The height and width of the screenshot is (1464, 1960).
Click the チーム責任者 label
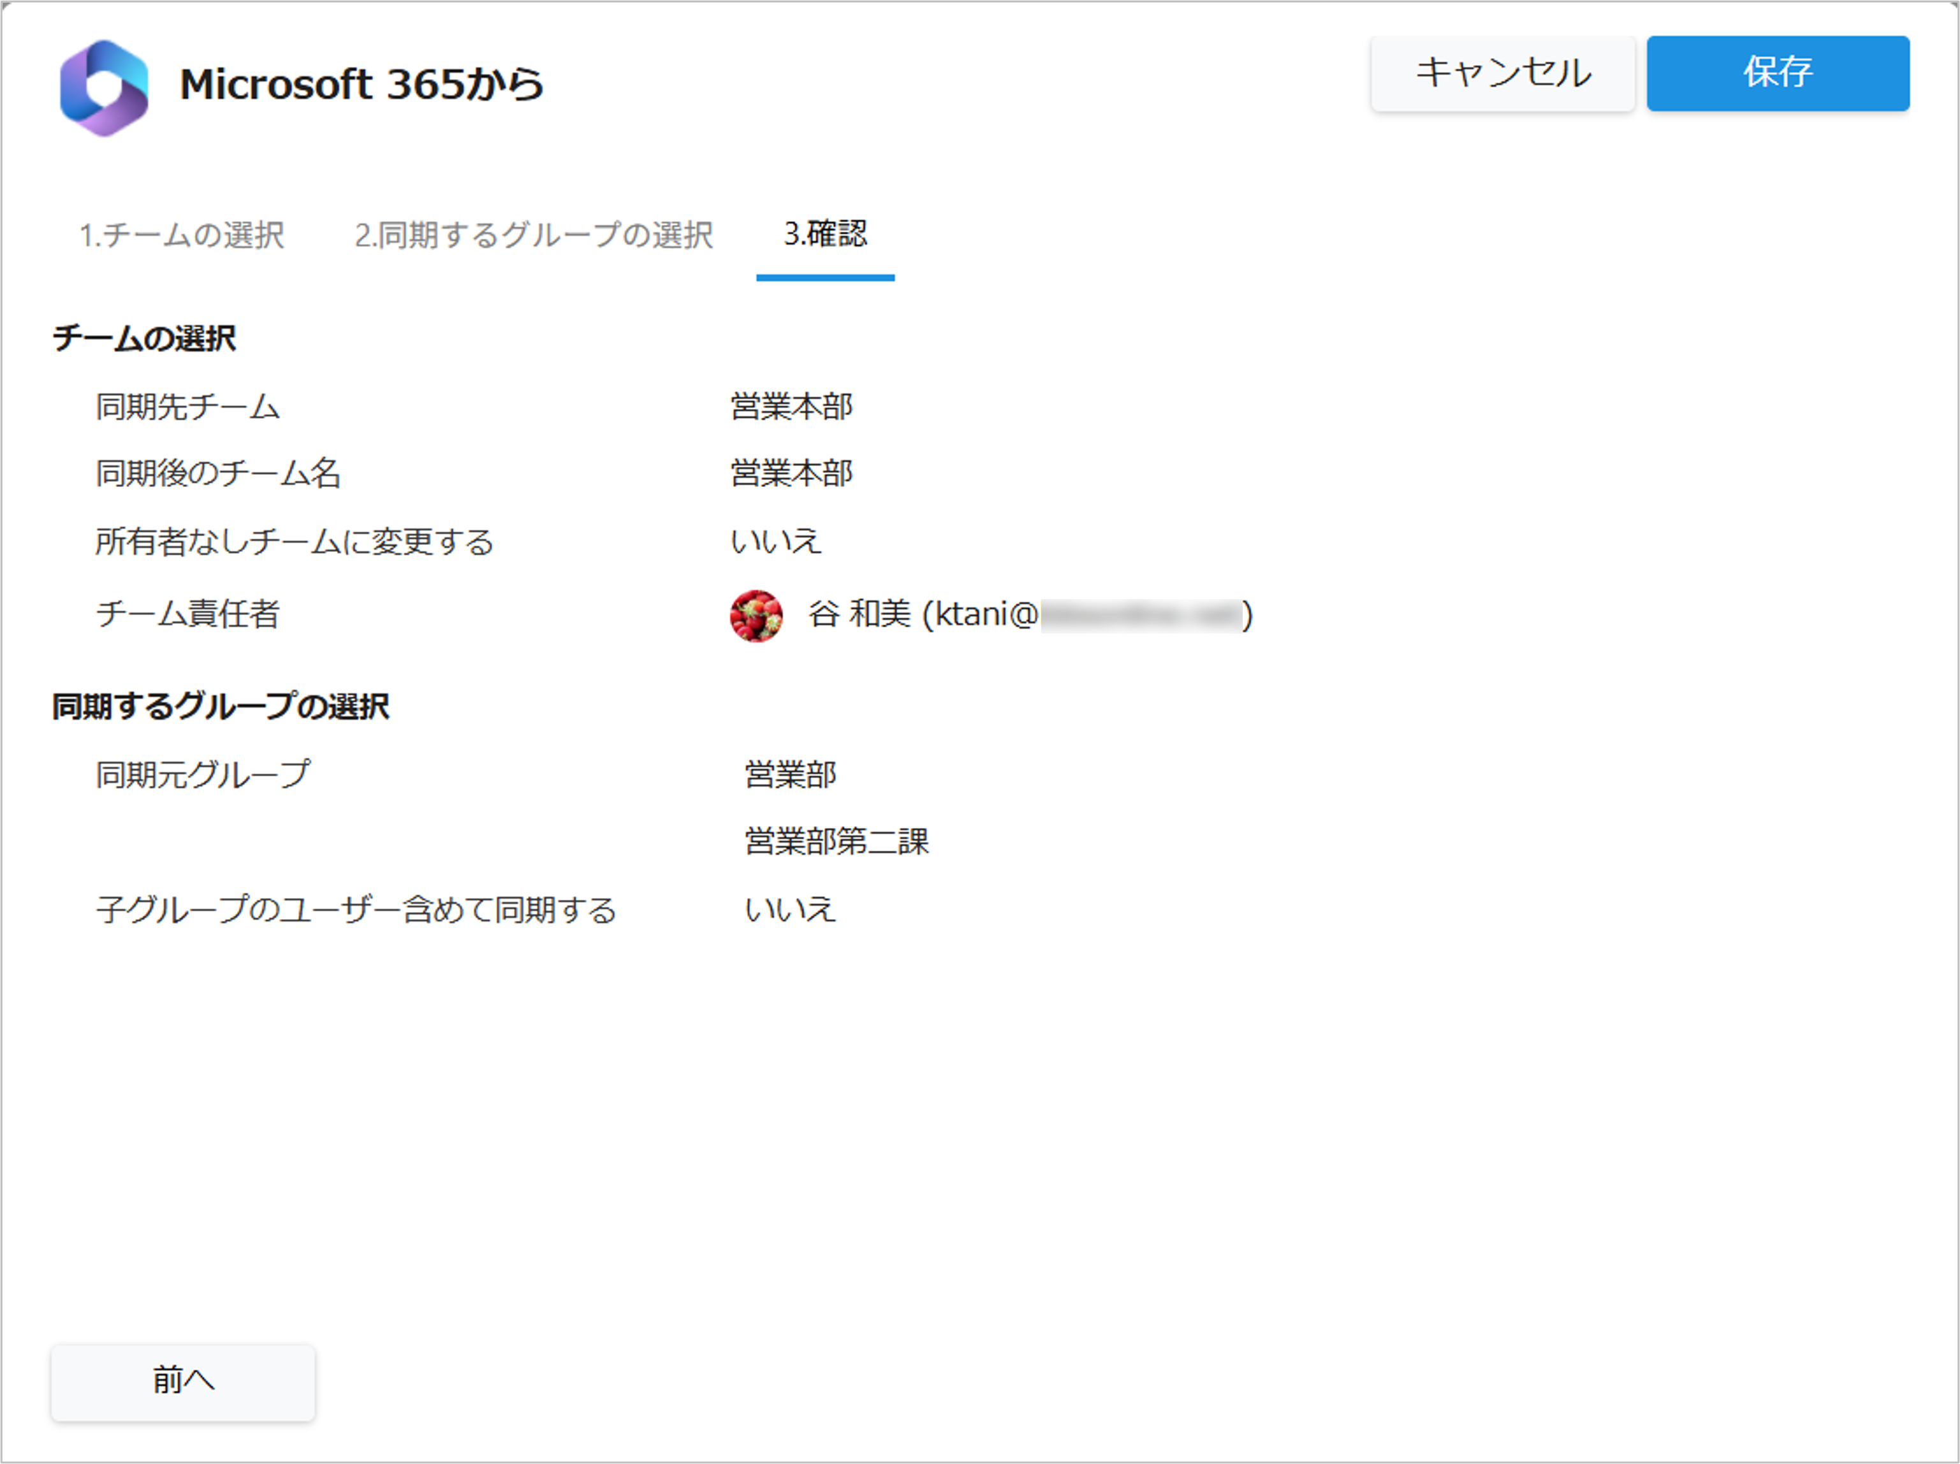188,614
